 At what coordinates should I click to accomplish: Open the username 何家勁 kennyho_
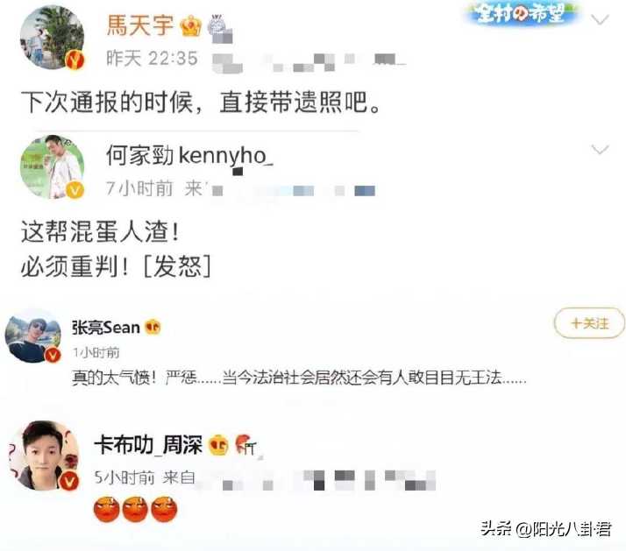(x=189, y=156)
